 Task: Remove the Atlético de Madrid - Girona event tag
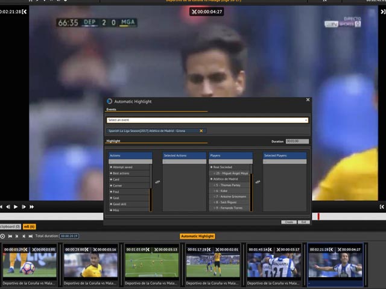coord(201,131)
